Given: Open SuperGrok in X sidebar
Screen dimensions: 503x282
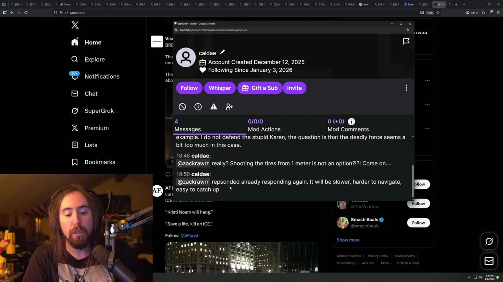Looking at the screenshot, I should pos(92,111).
